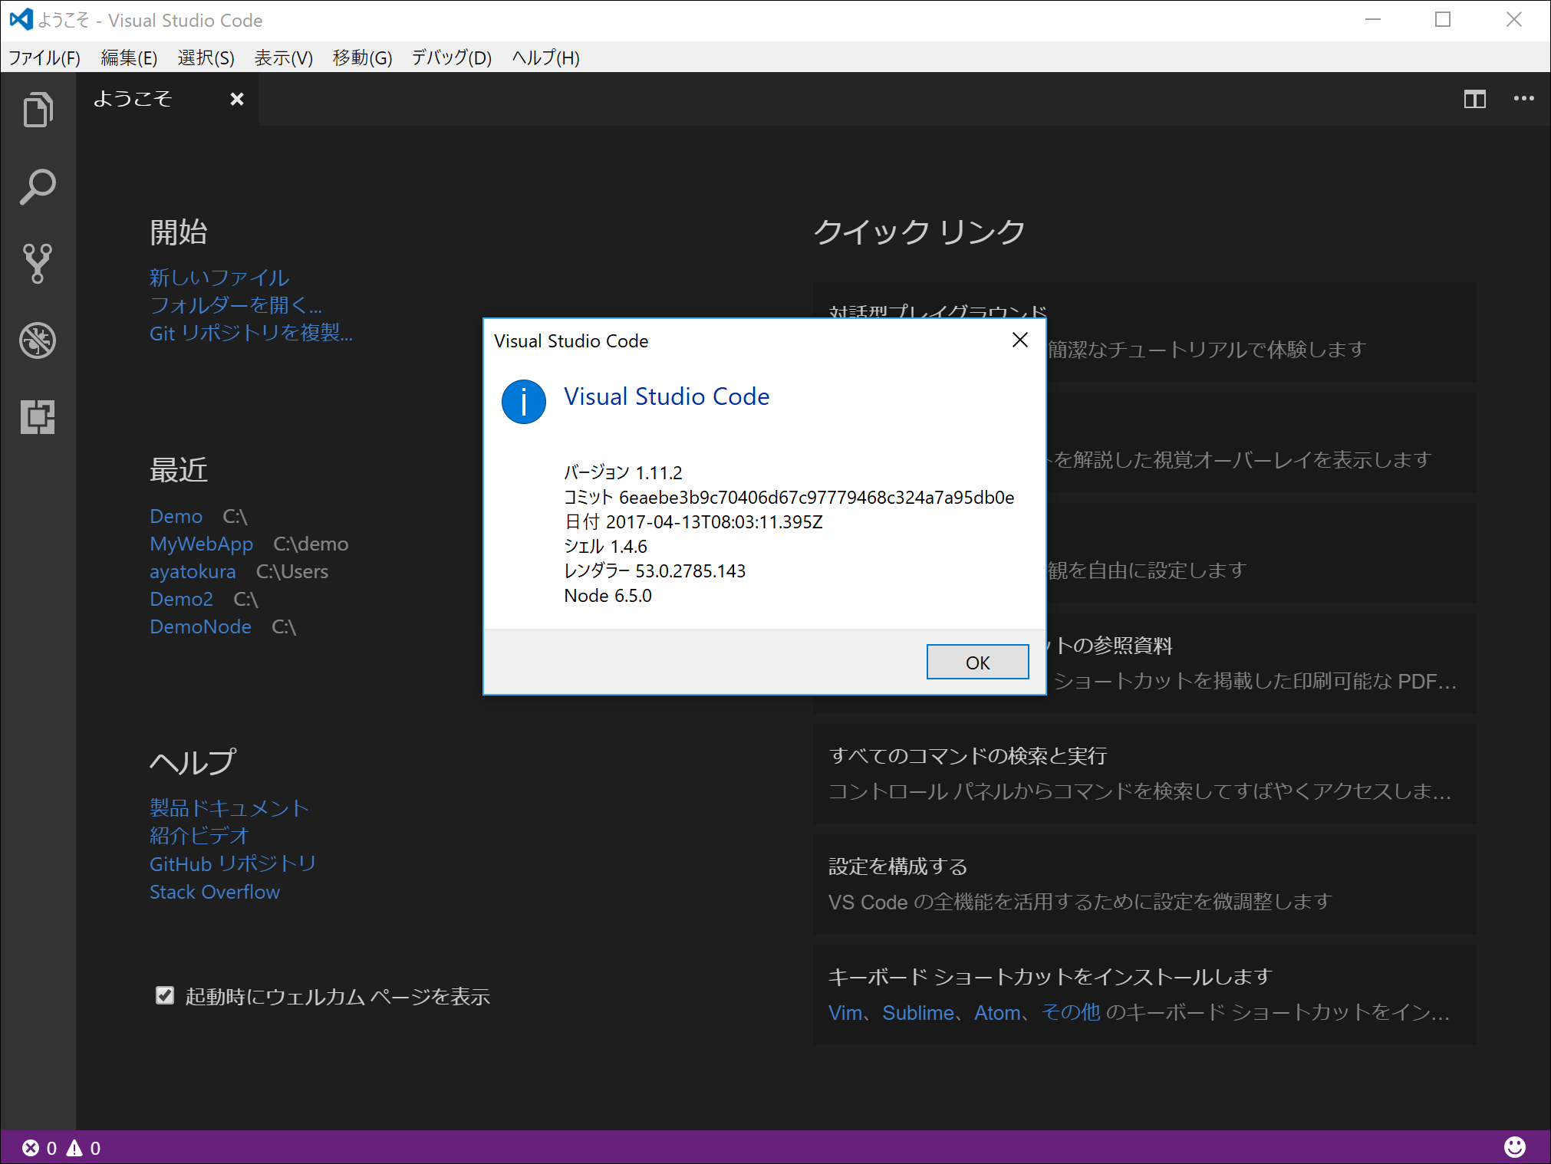Open the Explorer sidebar icon
Viewport: 1551px width, 1164px height.
[x=38, y=109]
